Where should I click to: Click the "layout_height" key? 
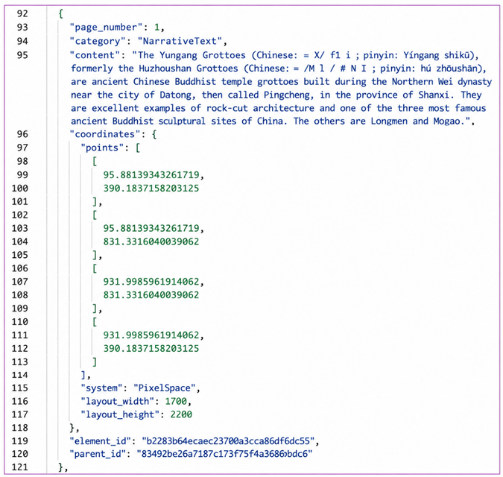(120, 415)
